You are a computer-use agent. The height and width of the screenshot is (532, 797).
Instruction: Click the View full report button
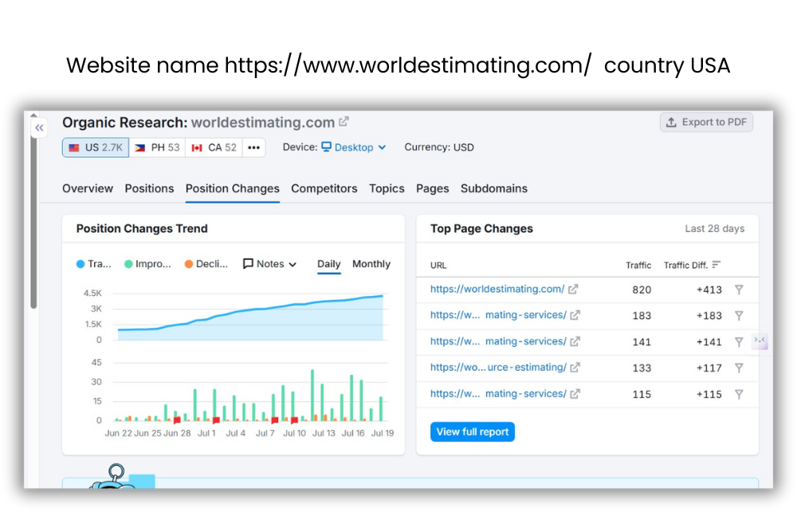(473, 432)
